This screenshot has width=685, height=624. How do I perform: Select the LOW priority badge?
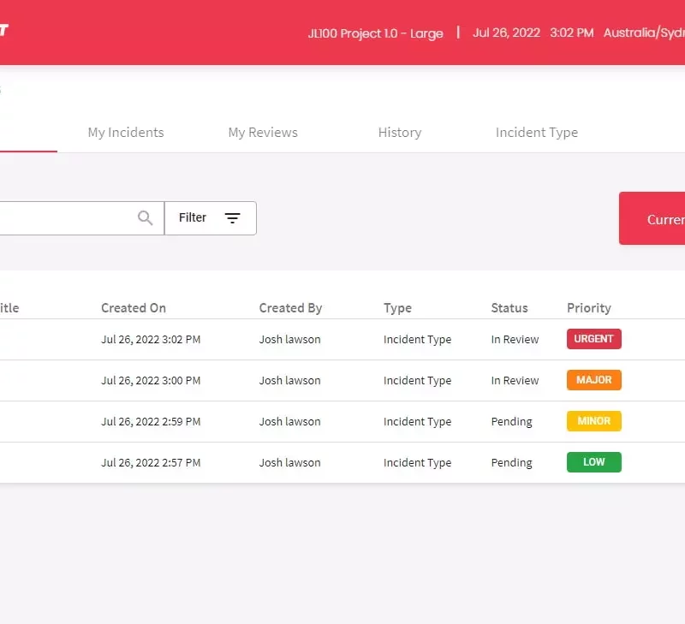[x=594, y=462]
